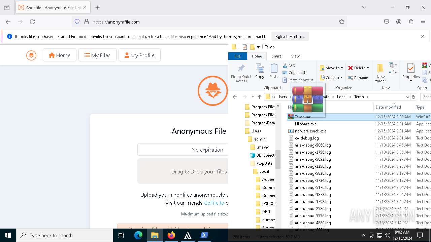The image size is (431, 242).
Task: Click Refresh Firefox button
Action: (290, 36)
